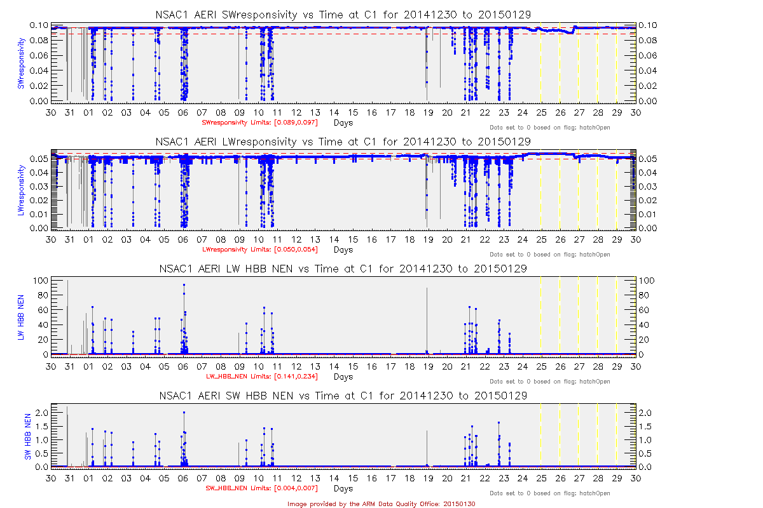Select the red LW_HBB_NEN Limits label
This screenshot has width=763, height=508.
(262, 377)
